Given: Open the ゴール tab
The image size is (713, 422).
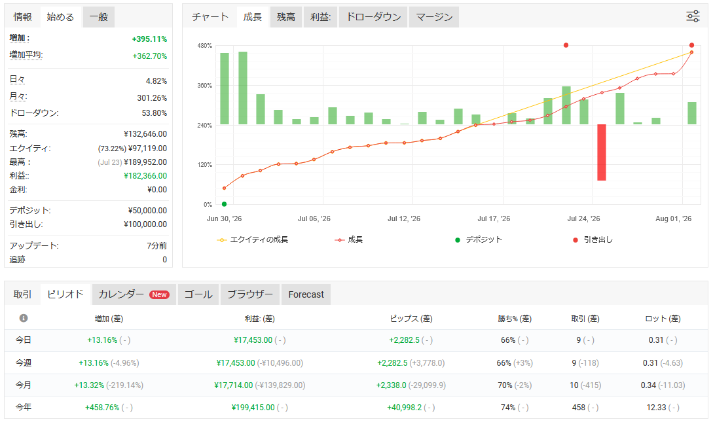Looking at the screenshot, I should tap(198, 294).
